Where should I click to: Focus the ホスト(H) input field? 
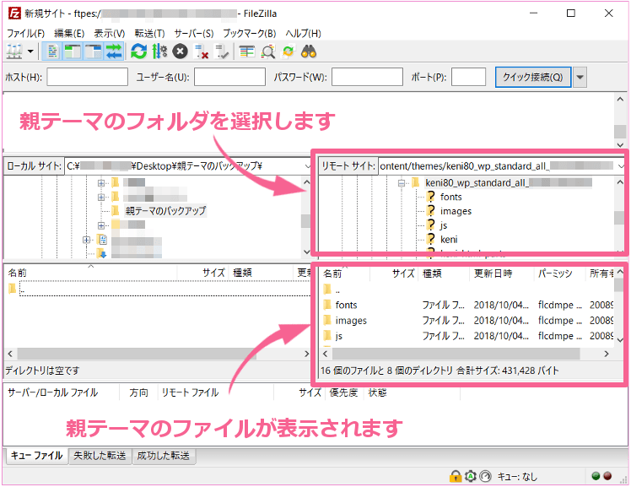coord(88,77)
